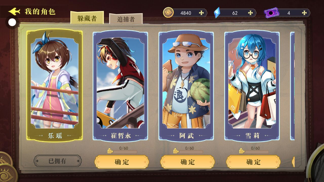Tap the white floating circle button
Screen dimensions: 324x182
tap(12, 22)
